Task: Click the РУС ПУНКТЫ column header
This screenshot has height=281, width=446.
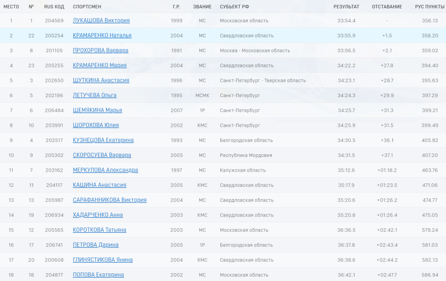Action: [430, 7]
